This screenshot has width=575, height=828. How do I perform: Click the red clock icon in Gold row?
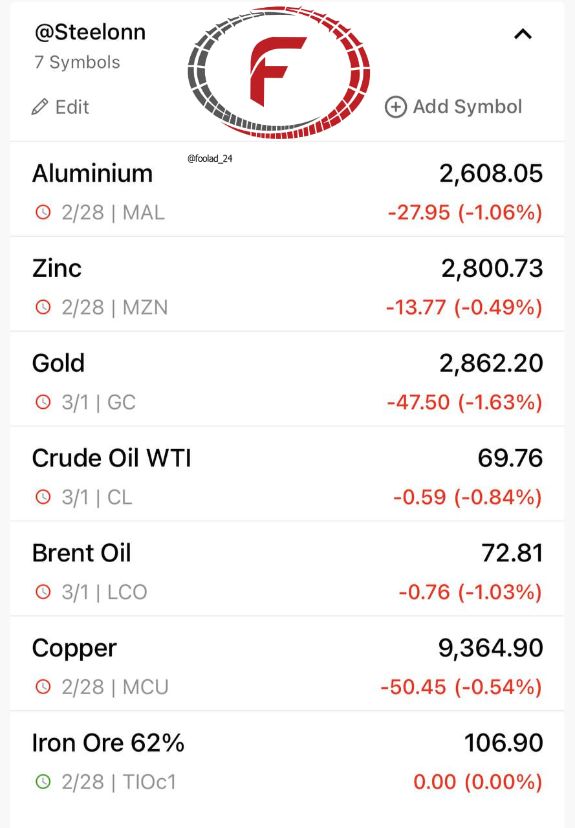point(43,402)
